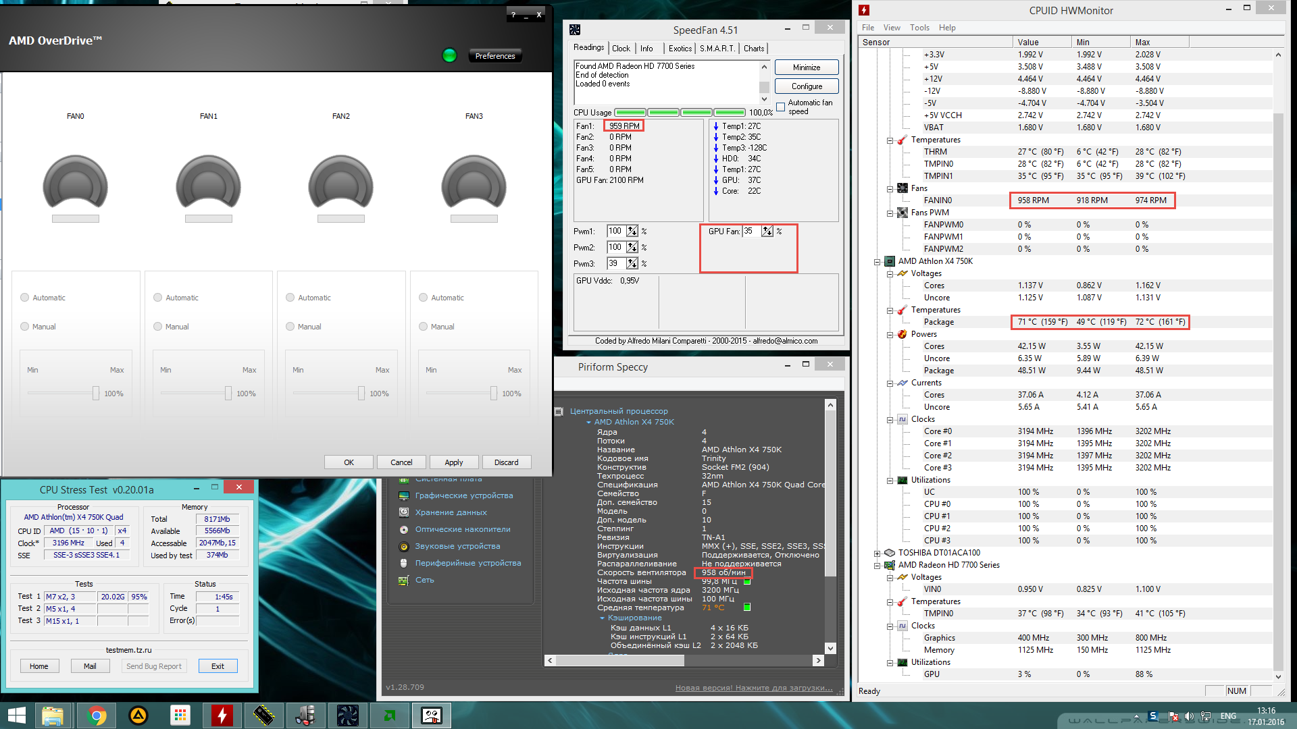Click the Powers flame icon in HWMonitor
This screenshot has height=729, width=1297.
902,334
